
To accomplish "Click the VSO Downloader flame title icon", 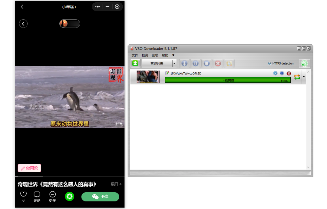I will point(132,48).
